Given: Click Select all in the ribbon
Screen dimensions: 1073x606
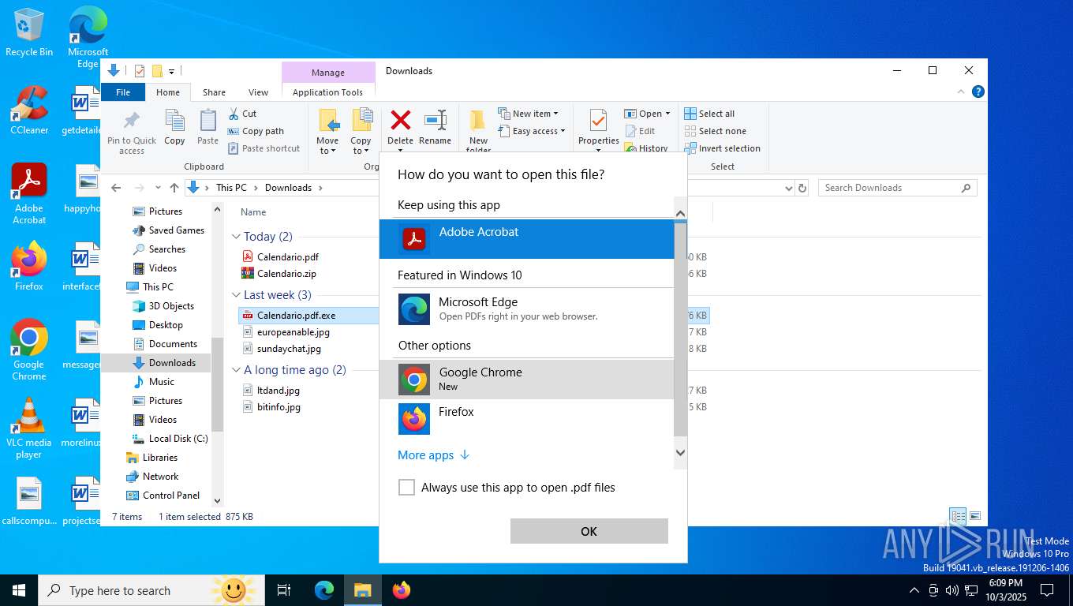Looking at the screenshot, I should coord(709,114).
